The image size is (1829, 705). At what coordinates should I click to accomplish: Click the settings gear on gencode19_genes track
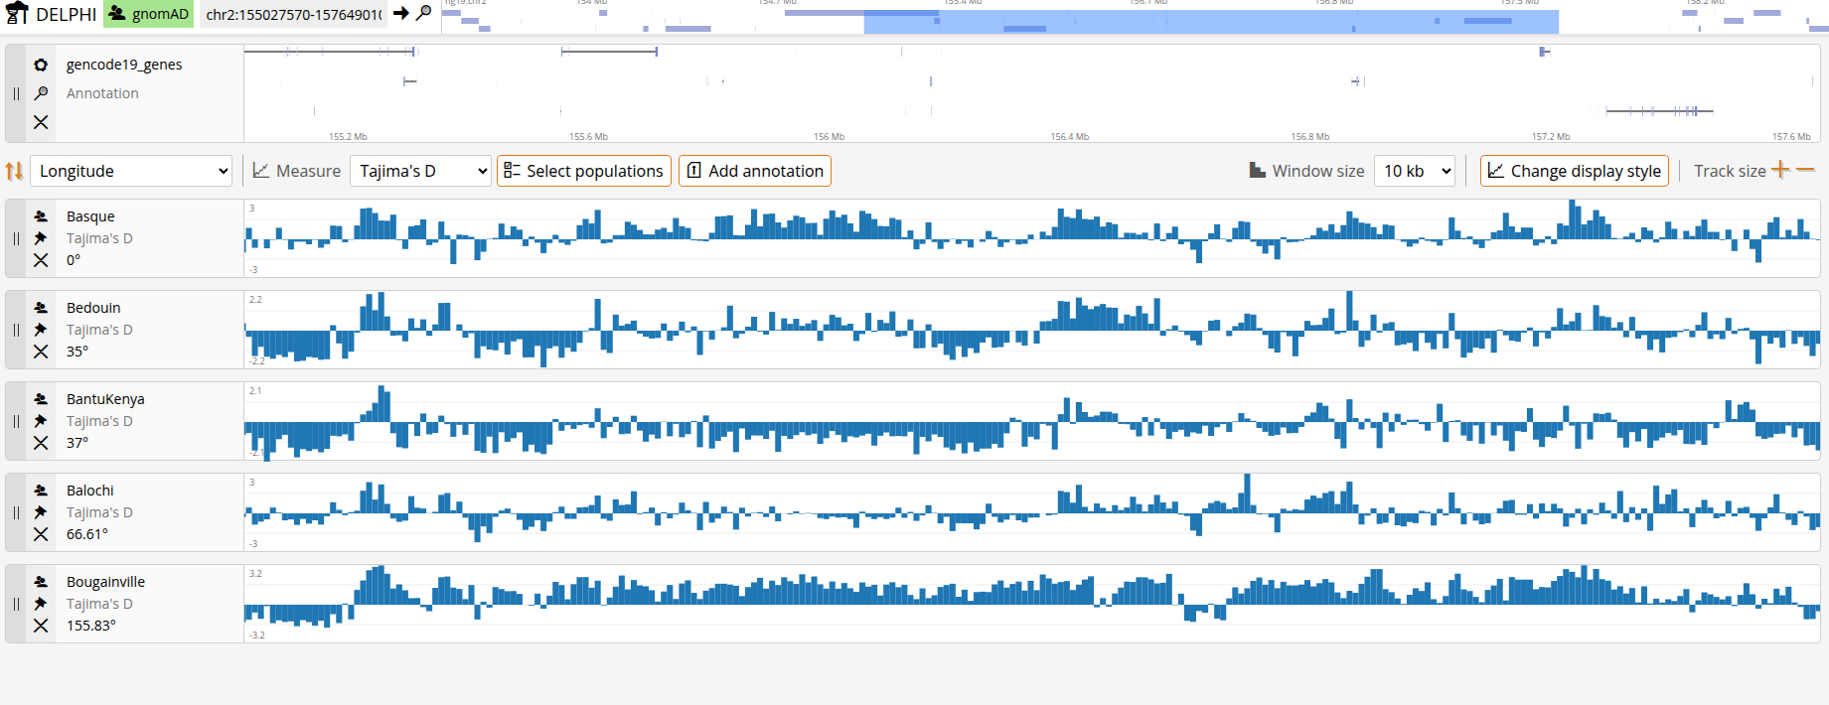pyautogui.click(x=41, y=65)
